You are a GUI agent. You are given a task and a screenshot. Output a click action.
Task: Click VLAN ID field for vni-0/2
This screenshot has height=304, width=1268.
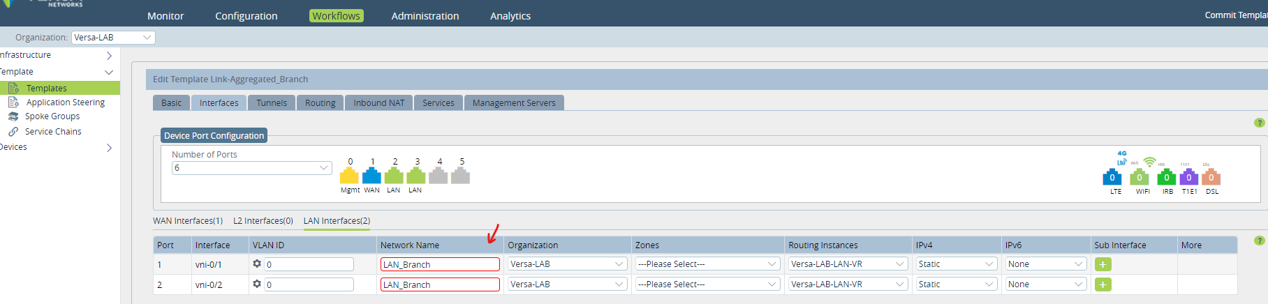(309, 284)
